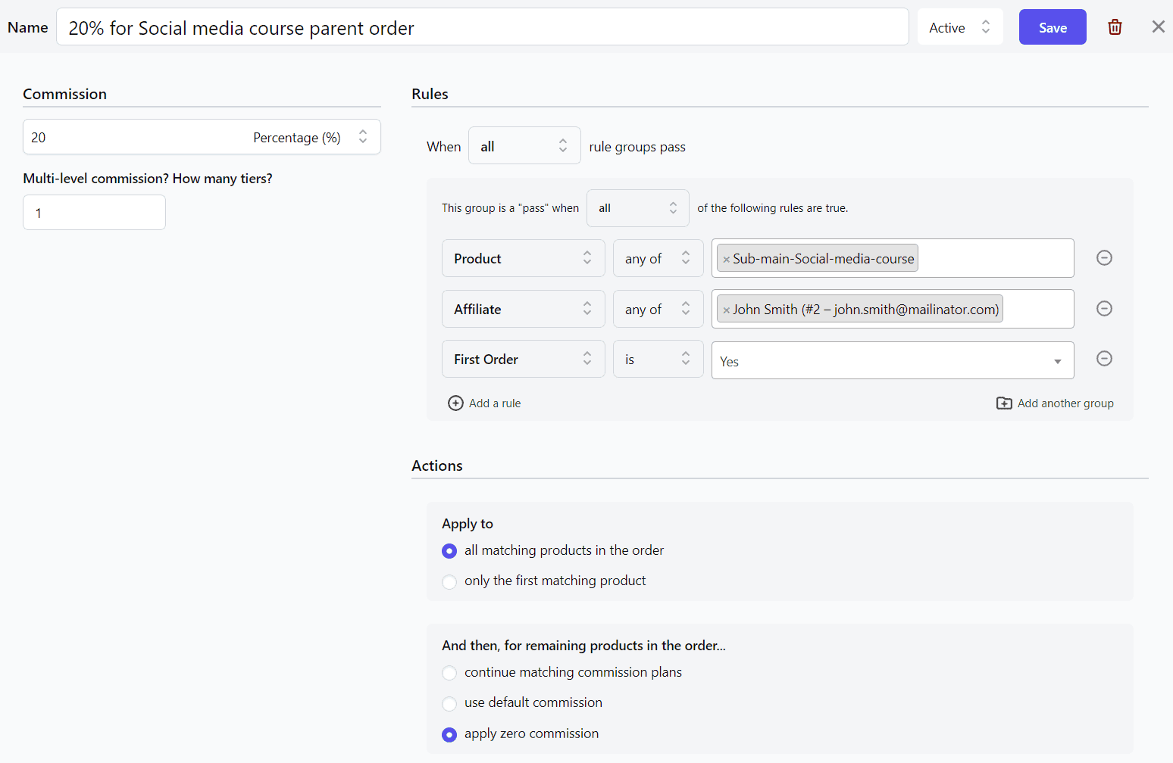Open the First Order is operator dropdown
This screenshot has height=763, width=1173.
(658, 359)
